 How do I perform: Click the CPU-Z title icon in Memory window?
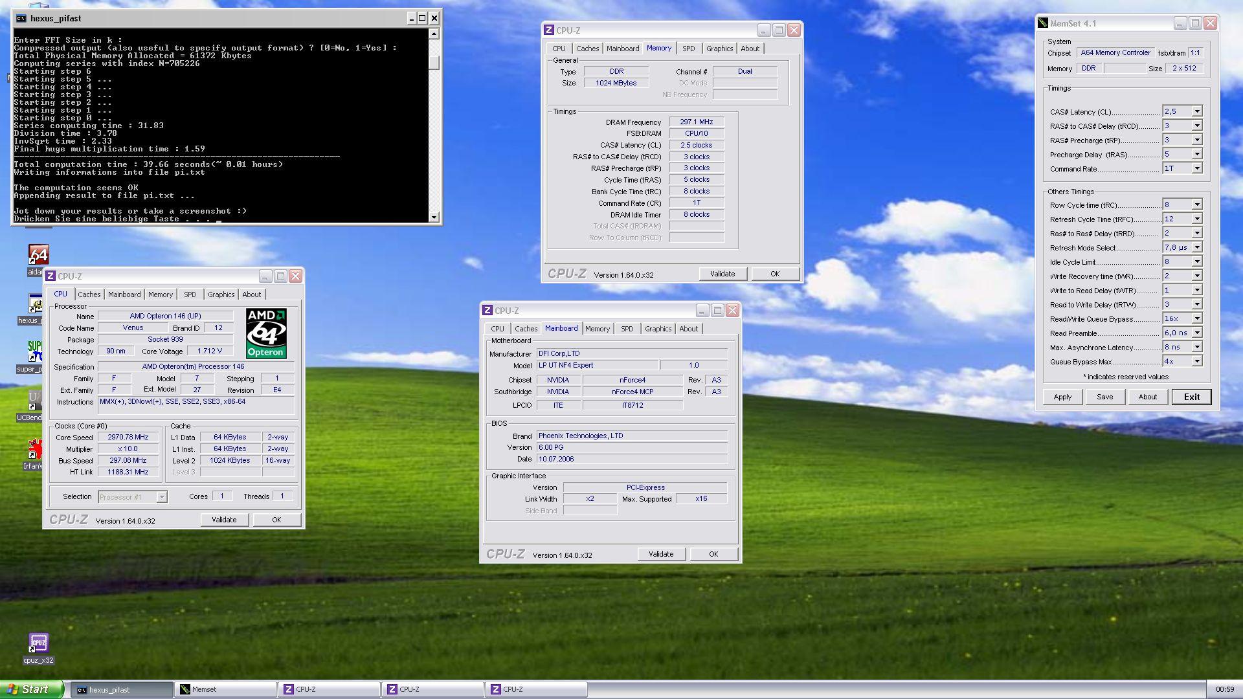pyautogui.click(x=549, y=30)
